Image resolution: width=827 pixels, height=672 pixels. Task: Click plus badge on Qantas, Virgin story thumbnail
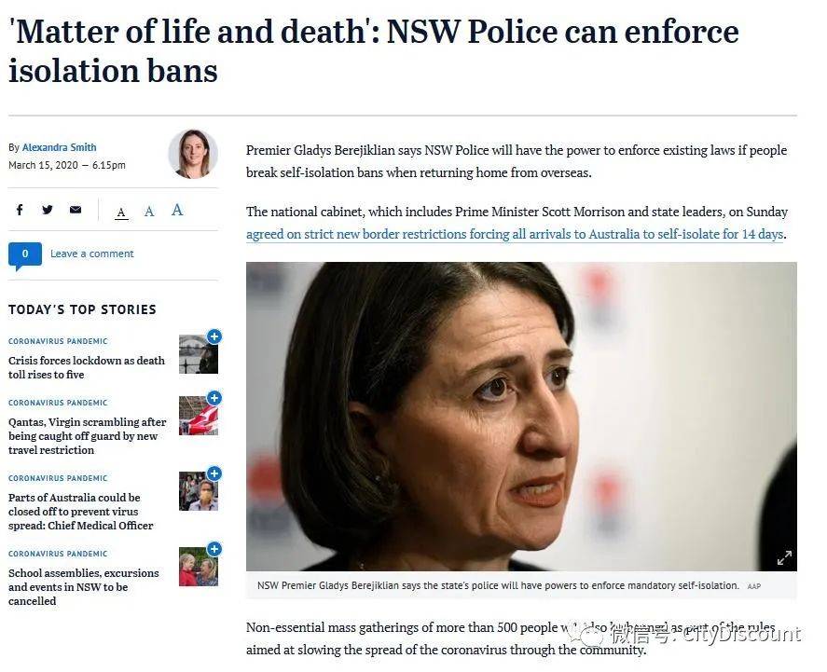(214, 398)
